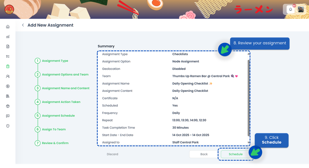
Task: Open the chat message icon in sidebar
Action: click(x=8, y=116)
